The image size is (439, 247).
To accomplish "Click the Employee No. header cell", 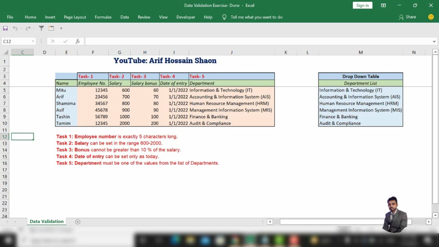I will (93, 83).
